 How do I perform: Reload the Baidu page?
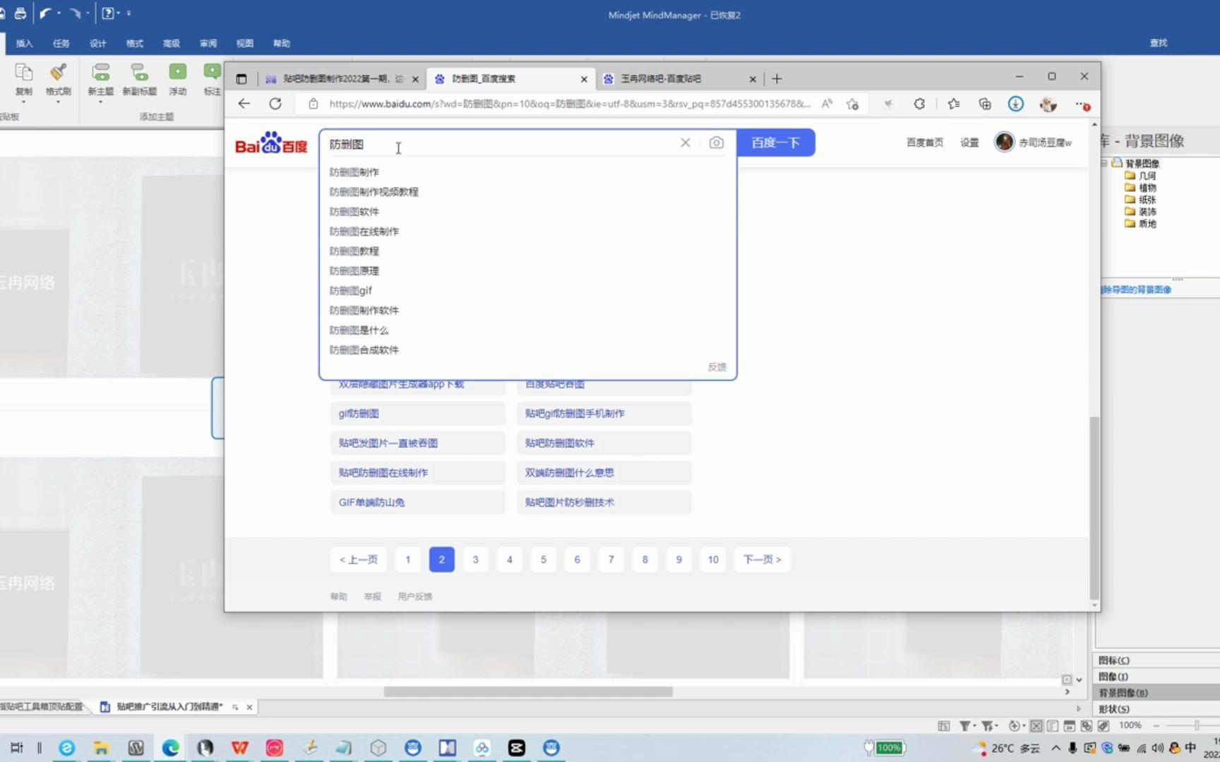[x=275, y=104]
